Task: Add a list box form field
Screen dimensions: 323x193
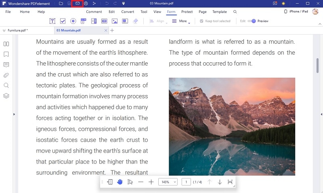Action: pos(94,21)
